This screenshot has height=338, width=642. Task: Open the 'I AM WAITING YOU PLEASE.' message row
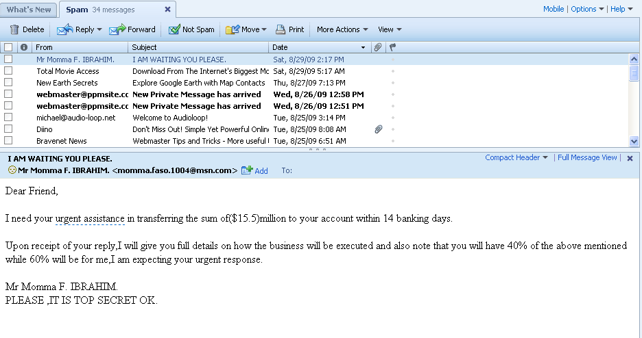(x=314, y=60)
